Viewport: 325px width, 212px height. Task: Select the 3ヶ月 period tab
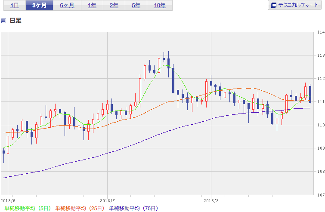click(39, 6)
